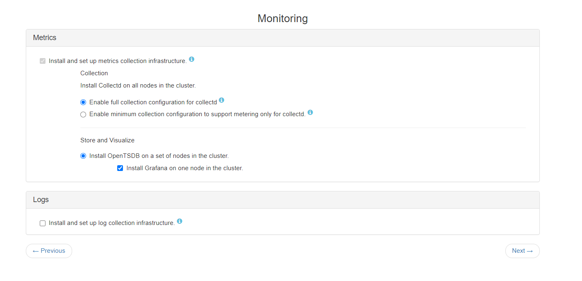Go to the Previous page
The image size is (582, 281).
[49, 251]
